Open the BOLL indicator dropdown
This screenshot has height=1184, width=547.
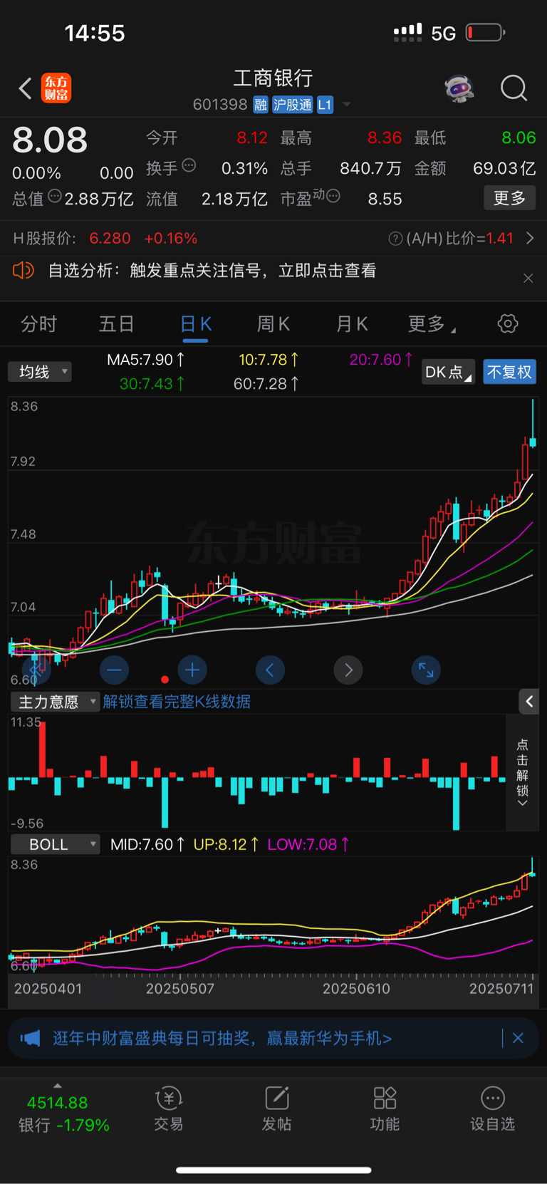coord(55,844)
